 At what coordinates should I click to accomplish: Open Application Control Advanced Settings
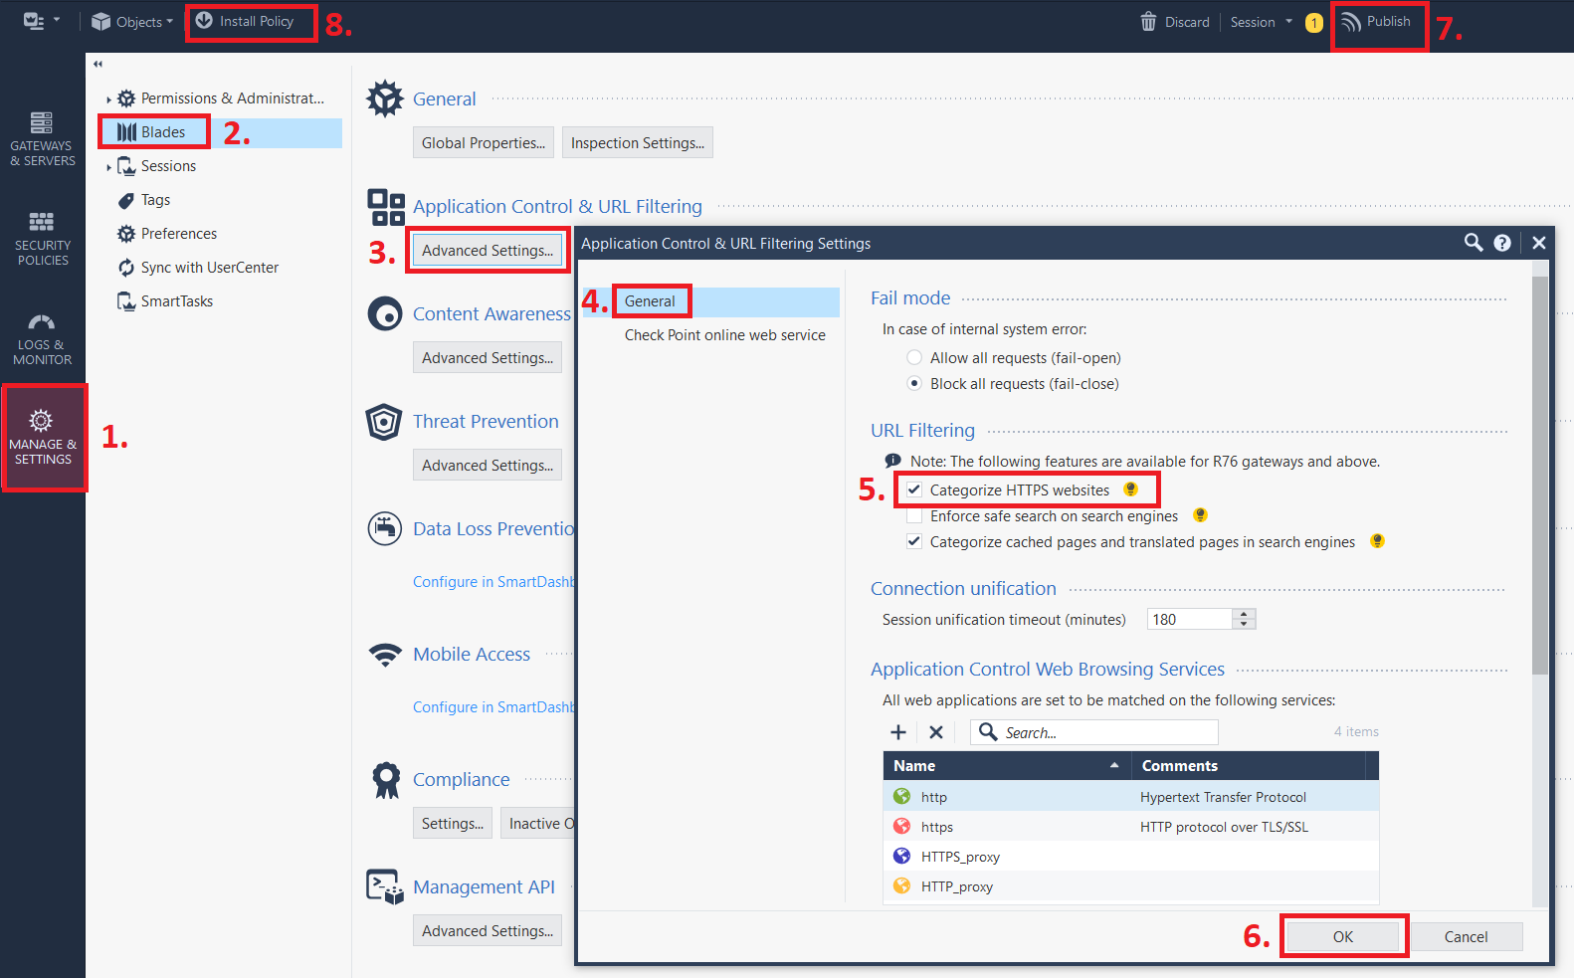pyautogui.click(x=488, y=250)
